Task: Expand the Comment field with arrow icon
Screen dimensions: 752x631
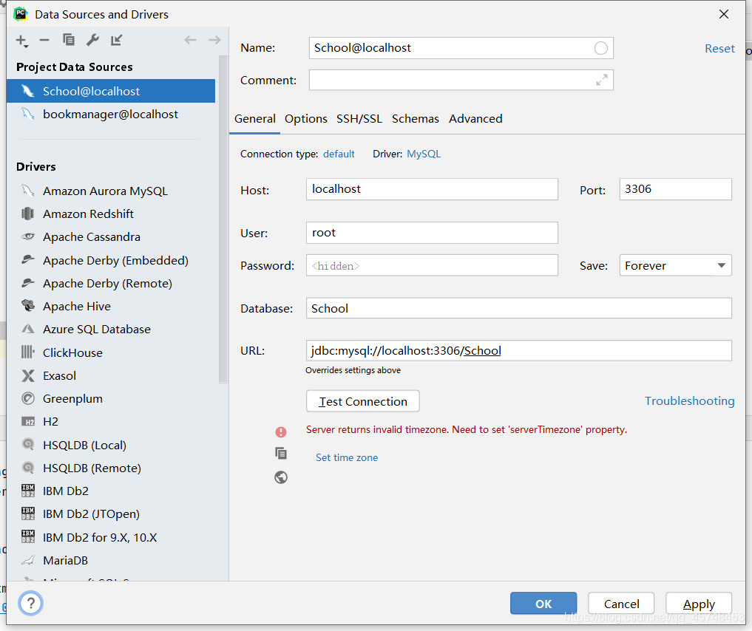Action: coord(602,80)
